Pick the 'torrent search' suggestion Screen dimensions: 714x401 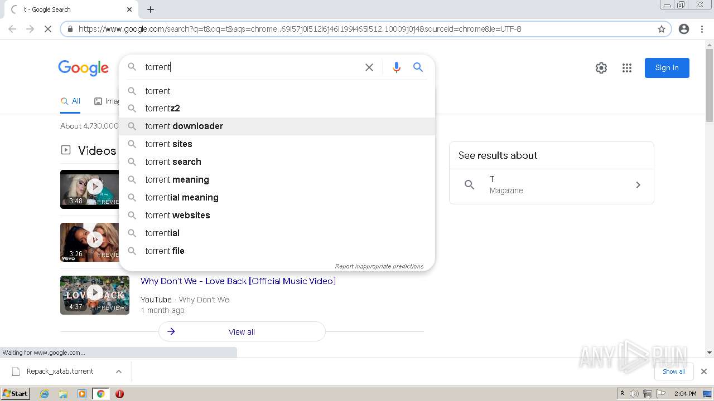pyautogui.click(x=277, y=162)
